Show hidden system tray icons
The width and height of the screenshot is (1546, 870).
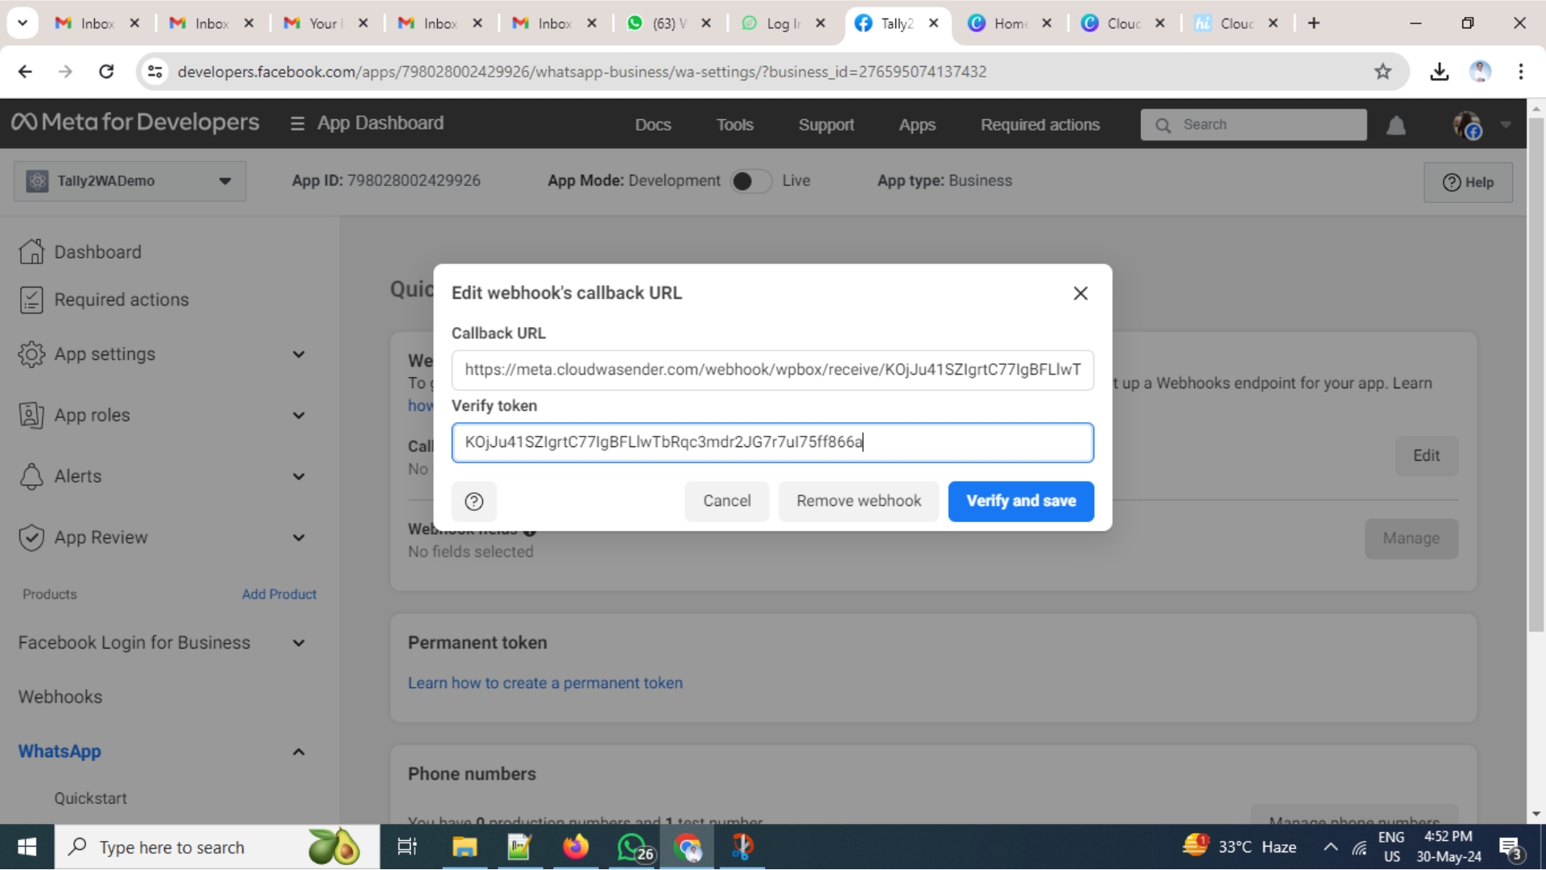pyautogui.click(x=1331, y=847)
